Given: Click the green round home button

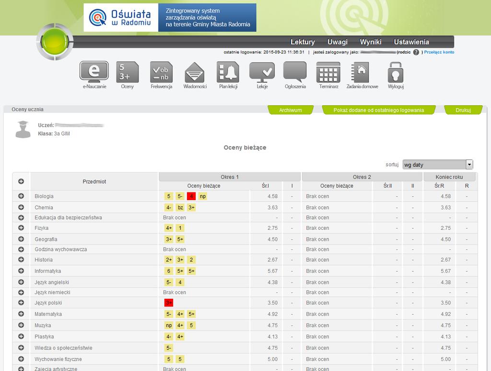Looking at the screenshot, I should [x=55, y=42].
